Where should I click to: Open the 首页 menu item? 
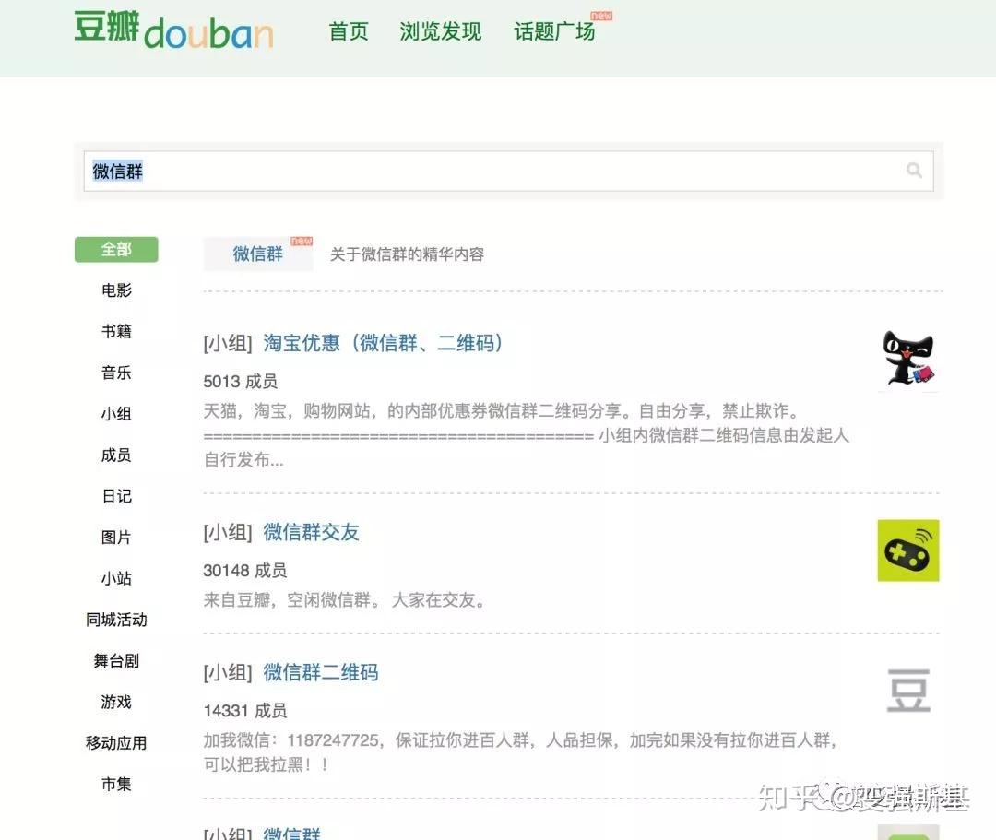pyautogui.click(x=348, y=30)
